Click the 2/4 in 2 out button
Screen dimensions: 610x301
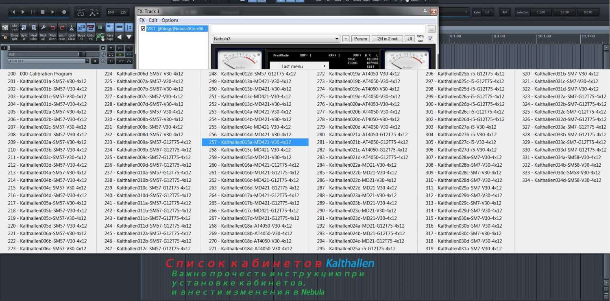tap(387, 39)
